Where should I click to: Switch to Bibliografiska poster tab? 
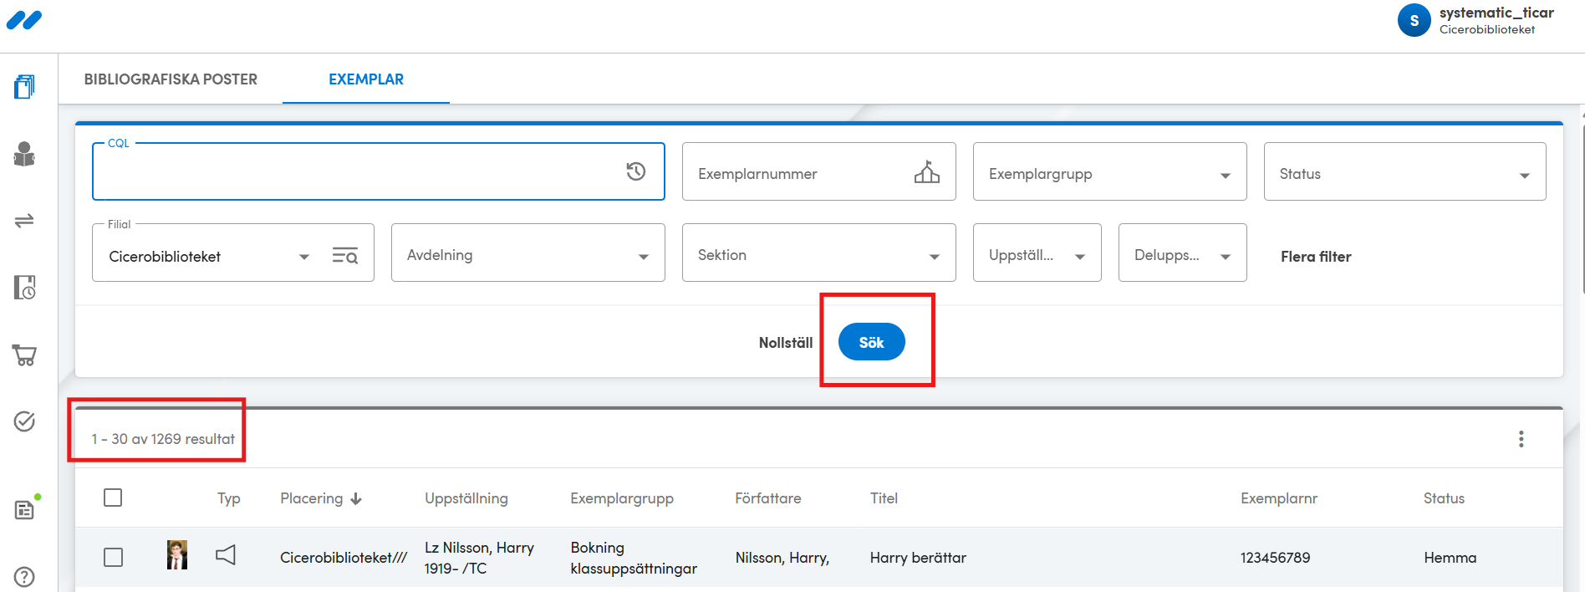coord(171,79)
